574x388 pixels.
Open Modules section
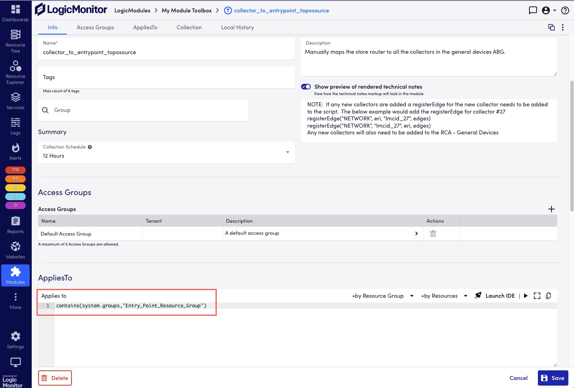(15, 275)
